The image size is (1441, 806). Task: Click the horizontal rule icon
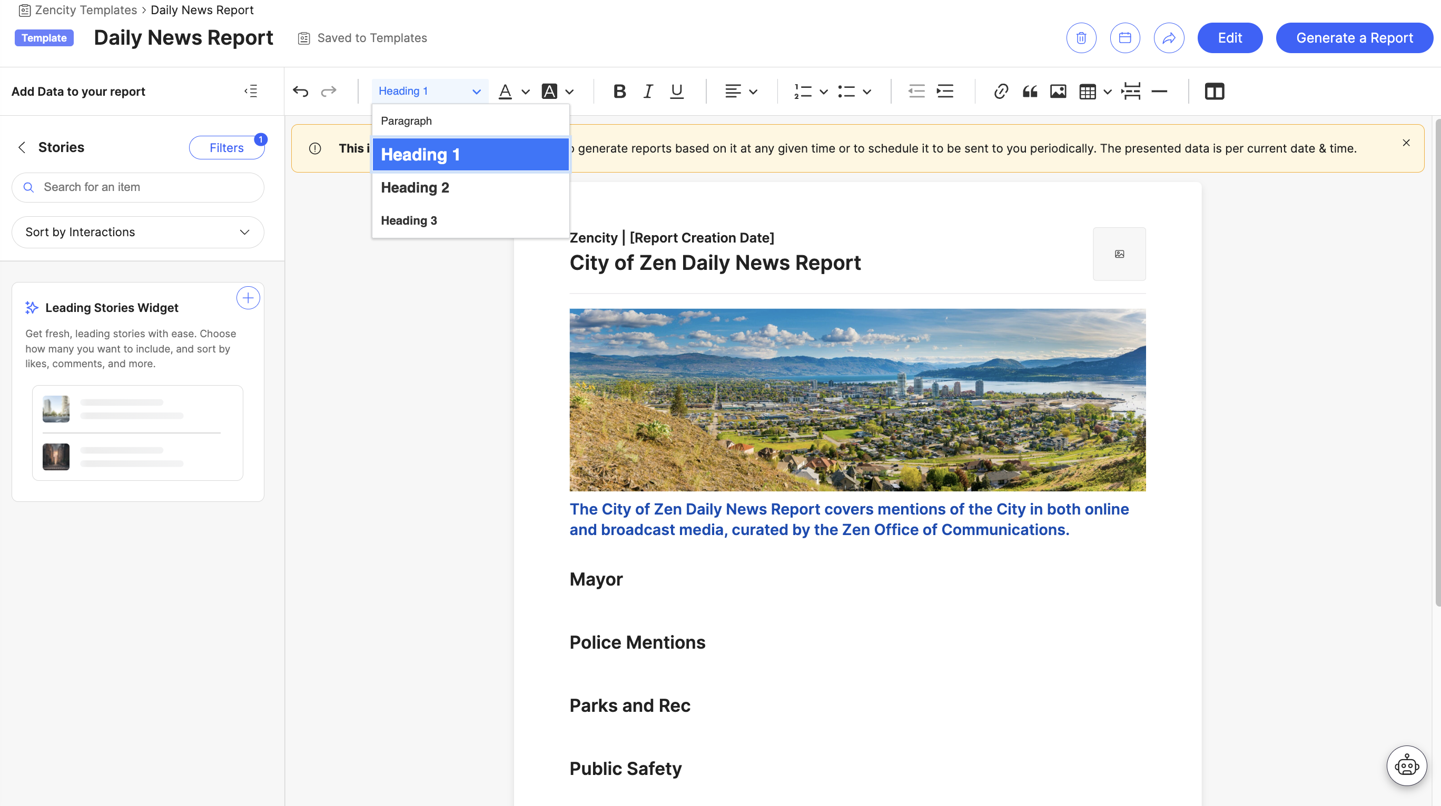click(1159, 91)
